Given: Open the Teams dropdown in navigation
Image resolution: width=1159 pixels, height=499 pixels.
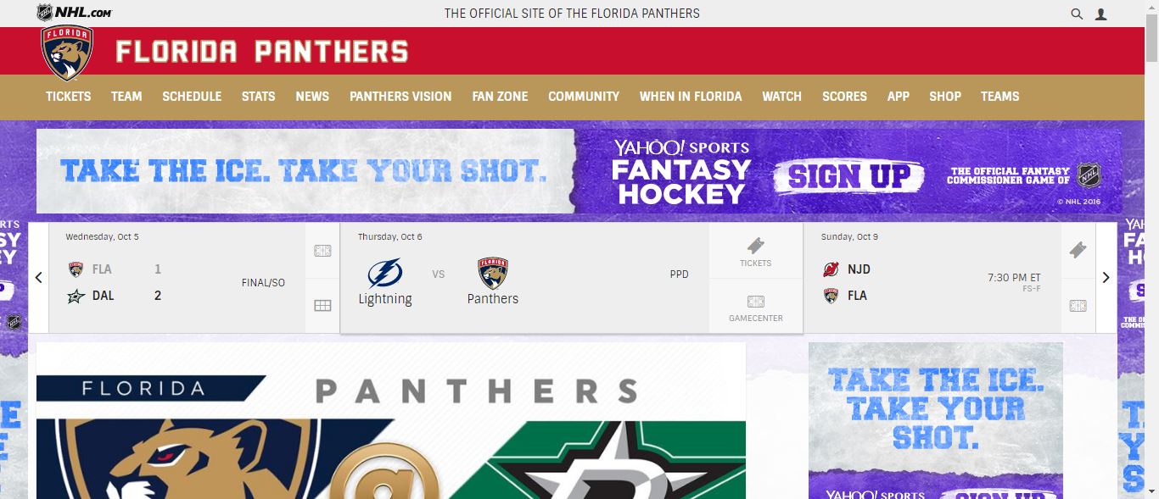Looking at the screenshot, I should [x=999, y=97].
